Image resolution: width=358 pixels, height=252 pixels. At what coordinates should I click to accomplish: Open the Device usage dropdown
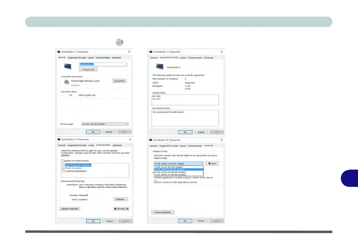point(105,124)
